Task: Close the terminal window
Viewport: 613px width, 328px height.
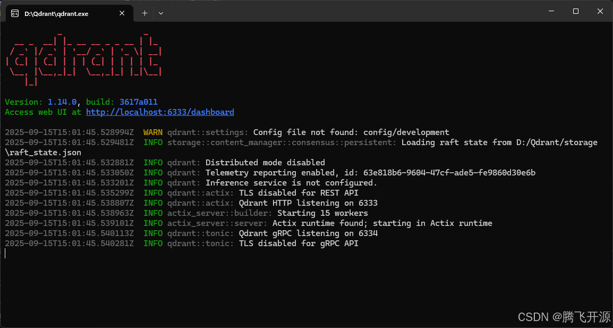Action: click(600, 11)
